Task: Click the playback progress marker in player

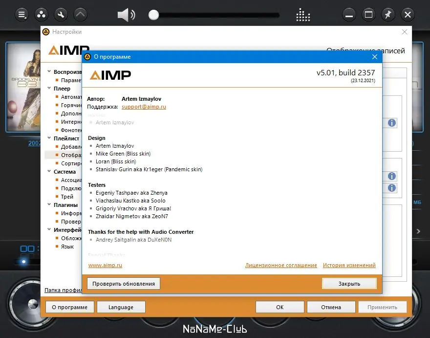Action: coord(24,262)
